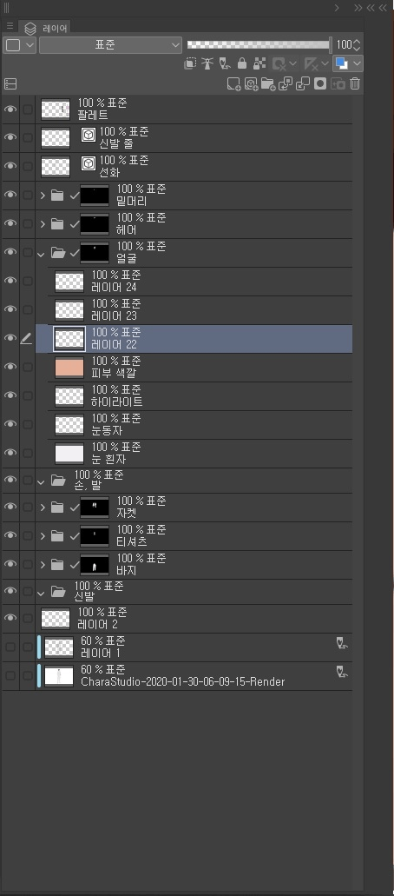
Task: Enable clip to layer below icon
Action: tap(190, 63)
